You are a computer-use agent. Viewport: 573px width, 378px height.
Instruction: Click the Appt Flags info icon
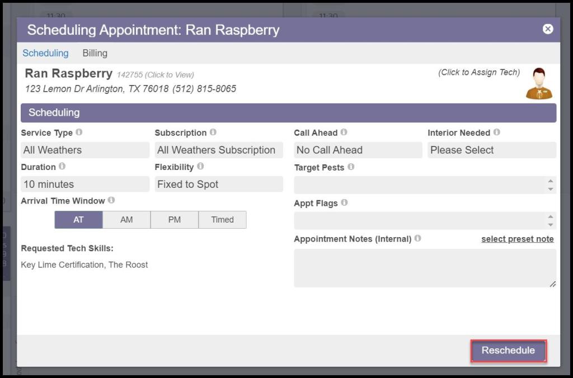(x=344, y=203)
